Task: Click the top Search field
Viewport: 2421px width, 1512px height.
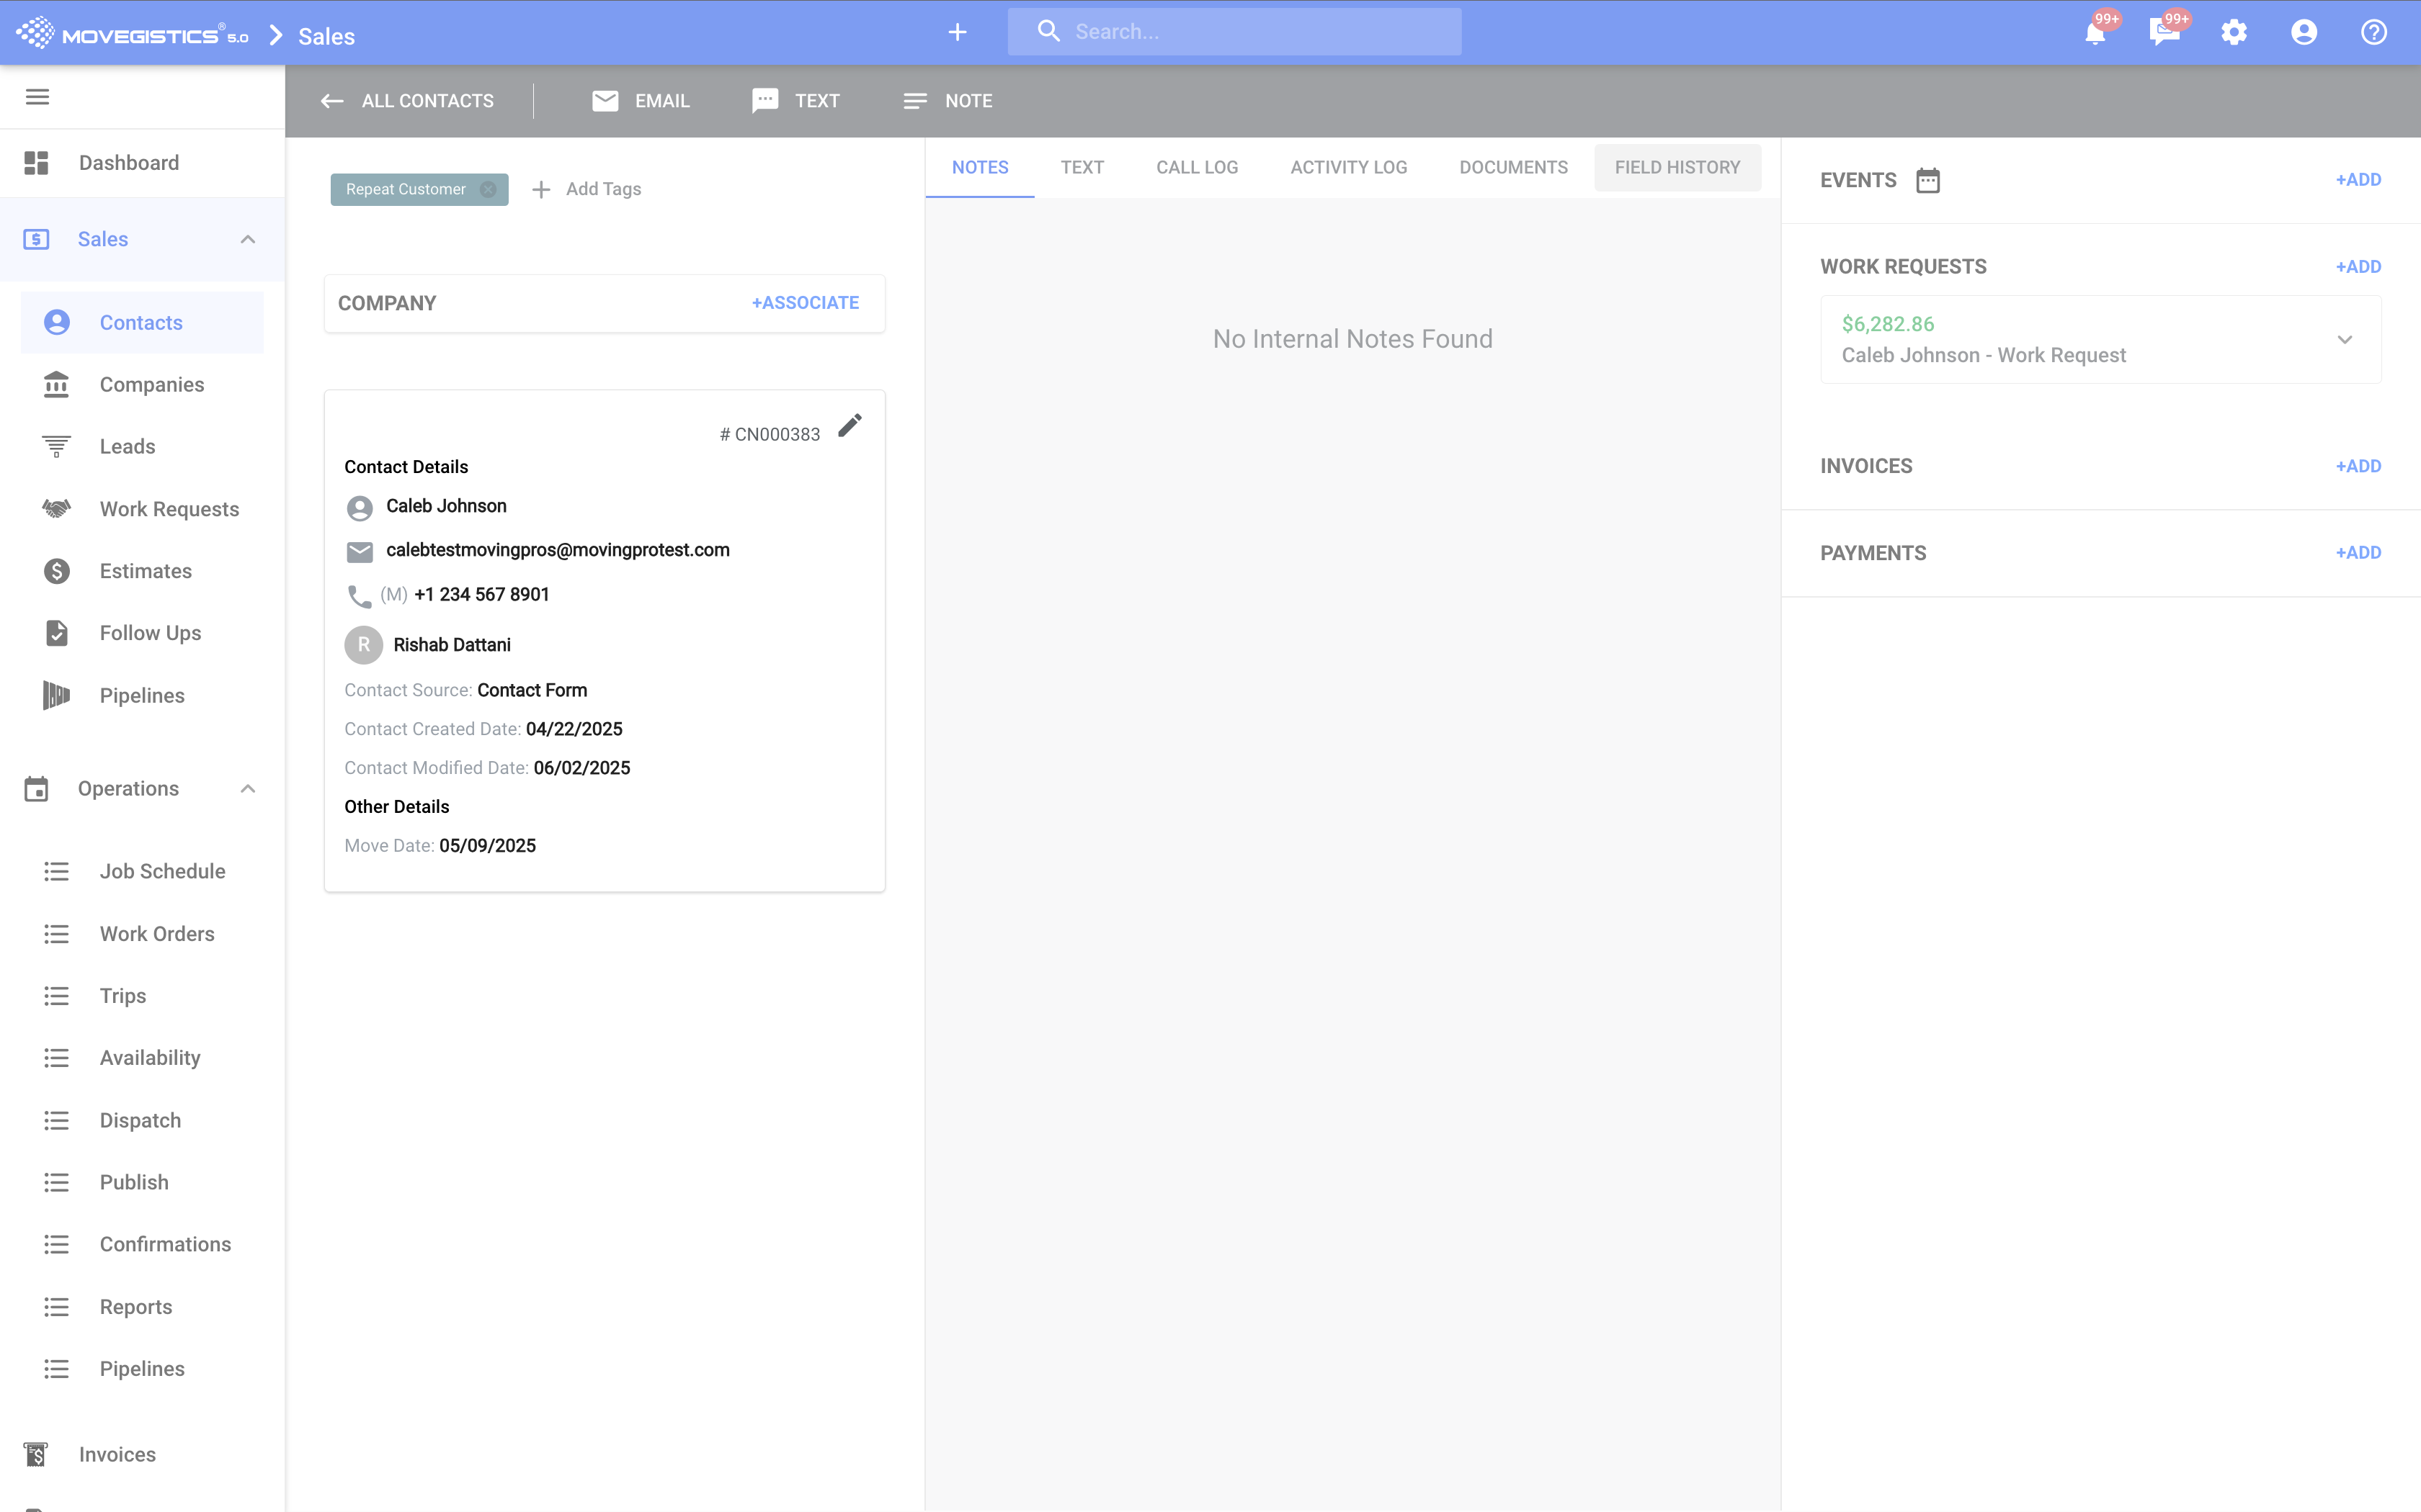Action: [x=1251, y=32]
